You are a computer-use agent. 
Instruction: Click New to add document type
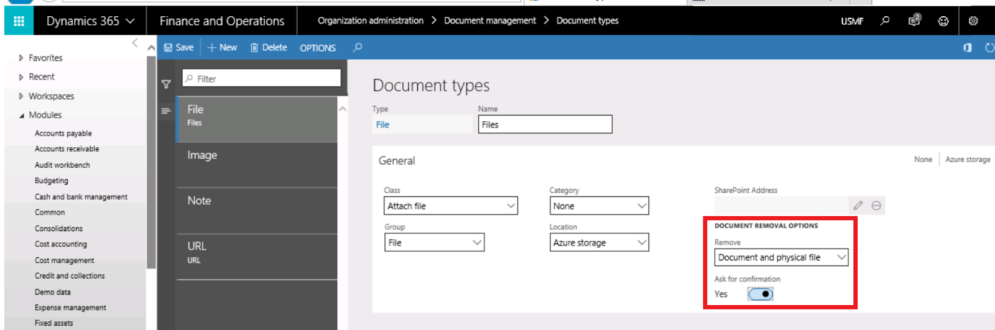pyautogui.click(x=222, y=47)
